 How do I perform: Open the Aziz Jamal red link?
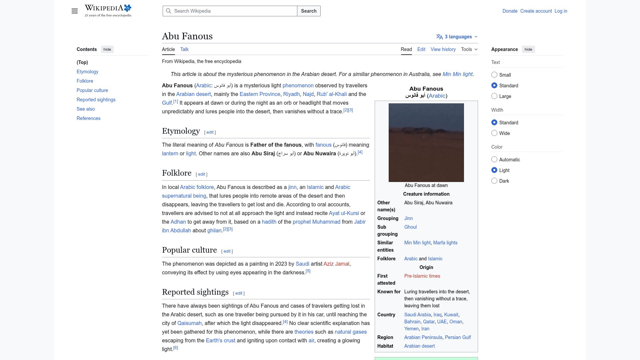[336, 264]
